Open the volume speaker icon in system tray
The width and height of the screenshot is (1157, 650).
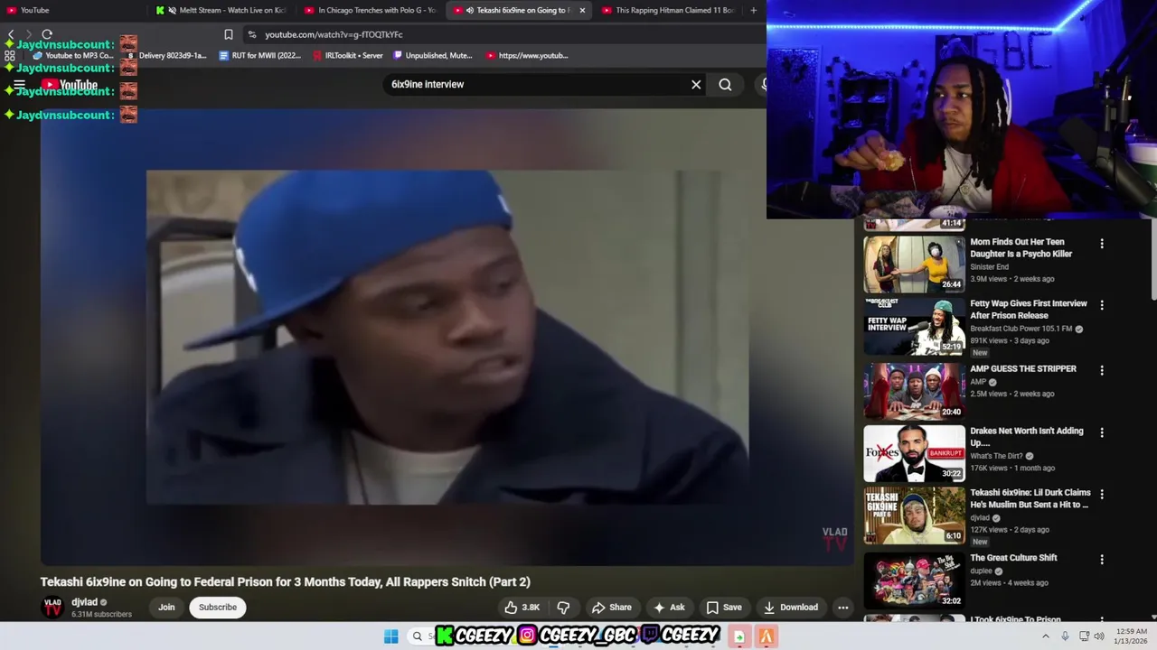click(1099, 636)
